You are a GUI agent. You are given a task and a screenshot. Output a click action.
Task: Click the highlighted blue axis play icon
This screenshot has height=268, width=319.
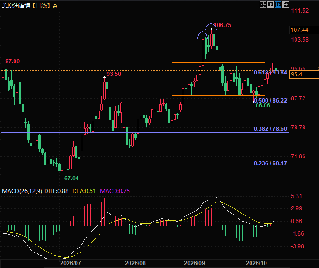(278, 5)
